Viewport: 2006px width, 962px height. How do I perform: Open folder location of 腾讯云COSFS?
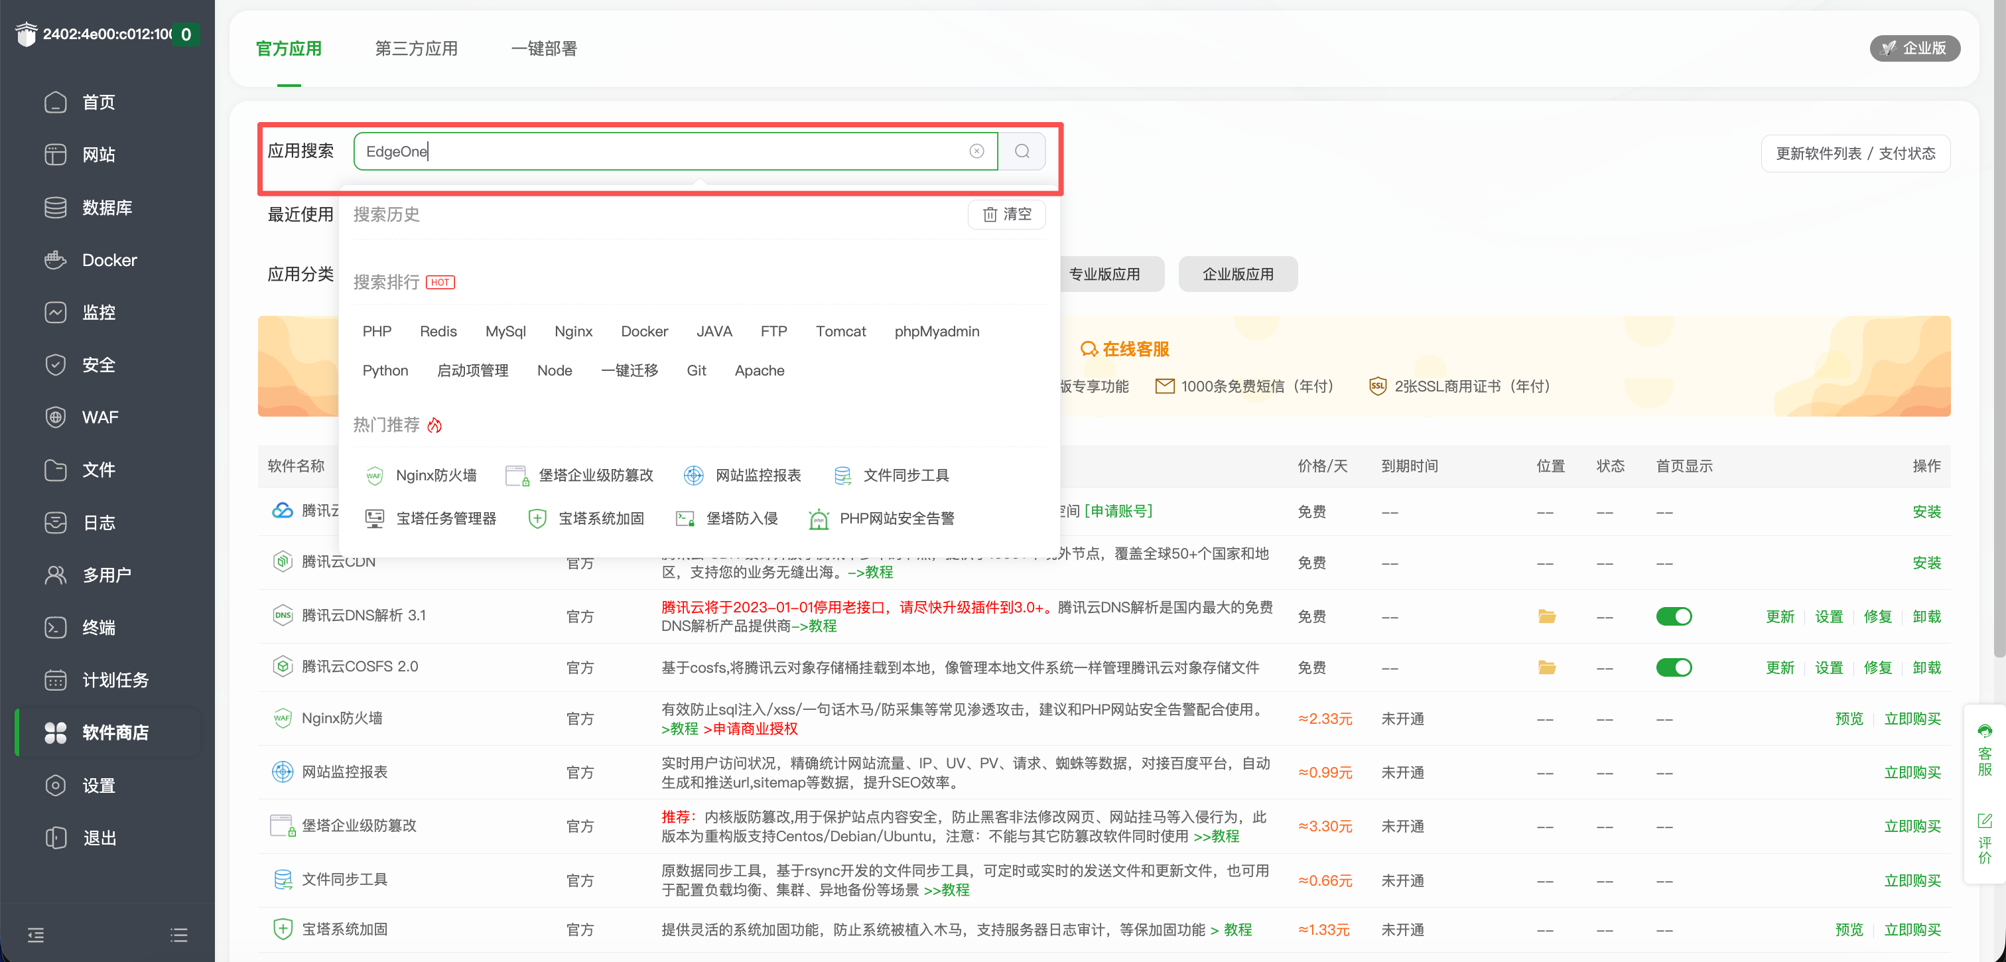click(1546, 667)
